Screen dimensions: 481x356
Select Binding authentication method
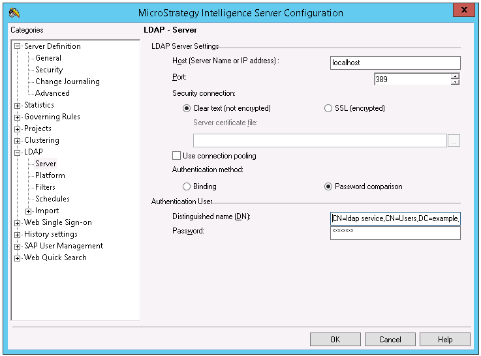coord(200,186)
